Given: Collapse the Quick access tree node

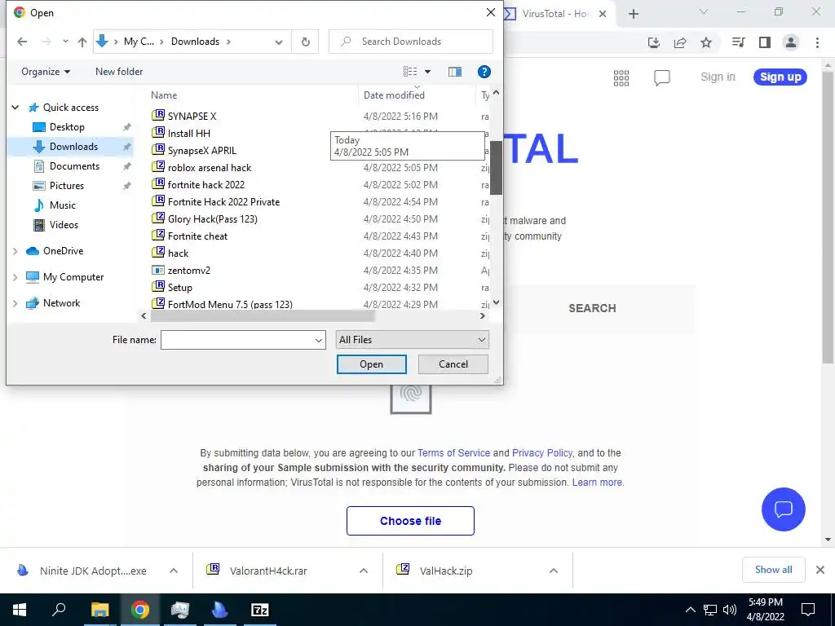Looking at the screenshot, I should (15, 107).
